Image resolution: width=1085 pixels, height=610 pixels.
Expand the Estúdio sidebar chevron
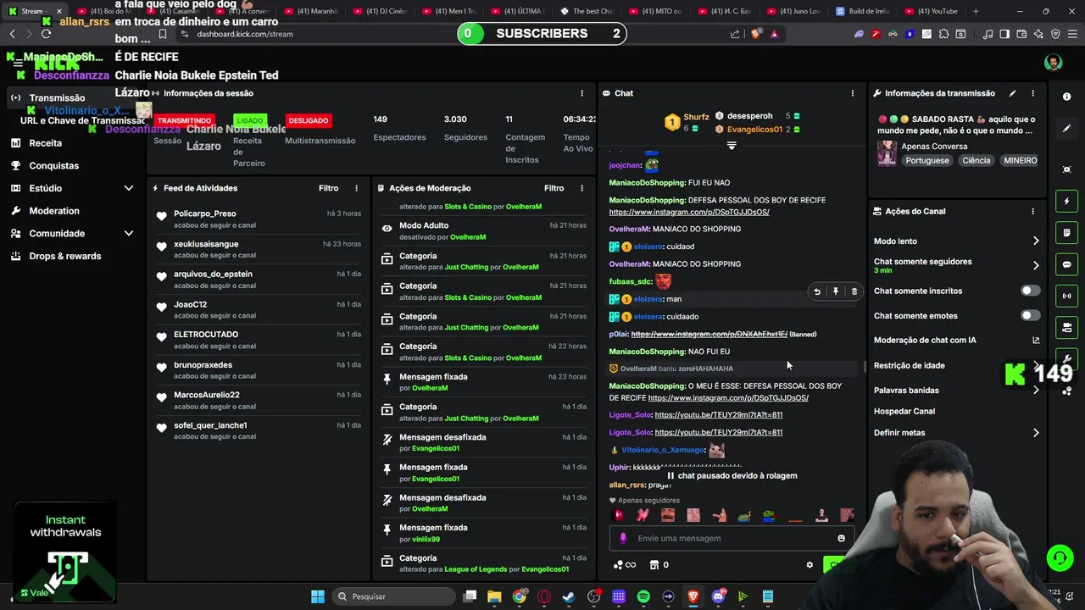129,188
